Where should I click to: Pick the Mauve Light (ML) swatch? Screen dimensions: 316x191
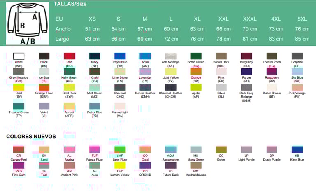pyautogui.click(x=120, y=106)
